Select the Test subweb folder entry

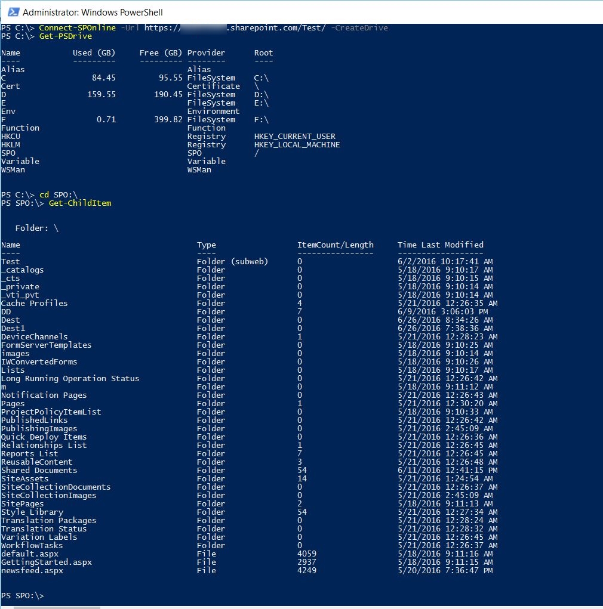click(x=11, y=261)
